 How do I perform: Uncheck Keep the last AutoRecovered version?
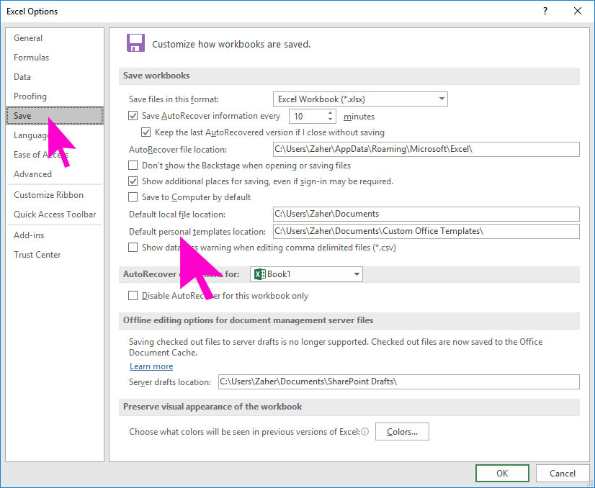[146, 132]
